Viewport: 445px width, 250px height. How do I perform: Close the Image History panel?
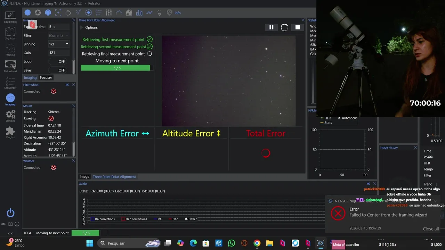(415, 148)
